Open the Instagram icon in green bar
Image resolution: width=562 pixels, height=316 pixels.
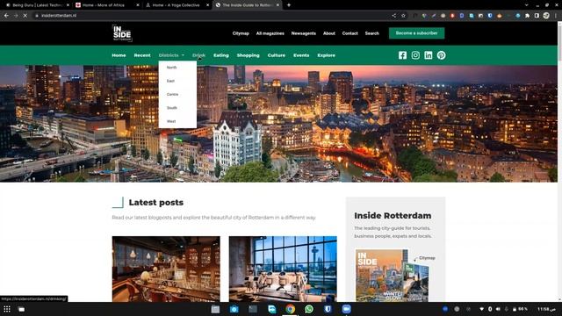click(x=415, y=55)
